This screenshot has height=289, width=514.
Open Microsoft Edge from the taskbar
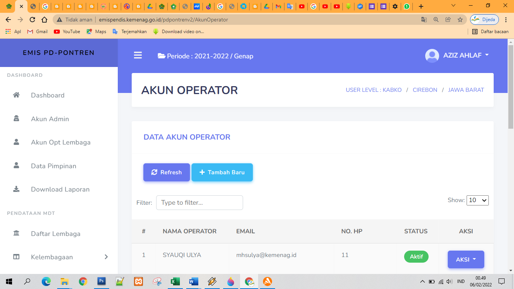pyautogui.click(x=46, y=281)
